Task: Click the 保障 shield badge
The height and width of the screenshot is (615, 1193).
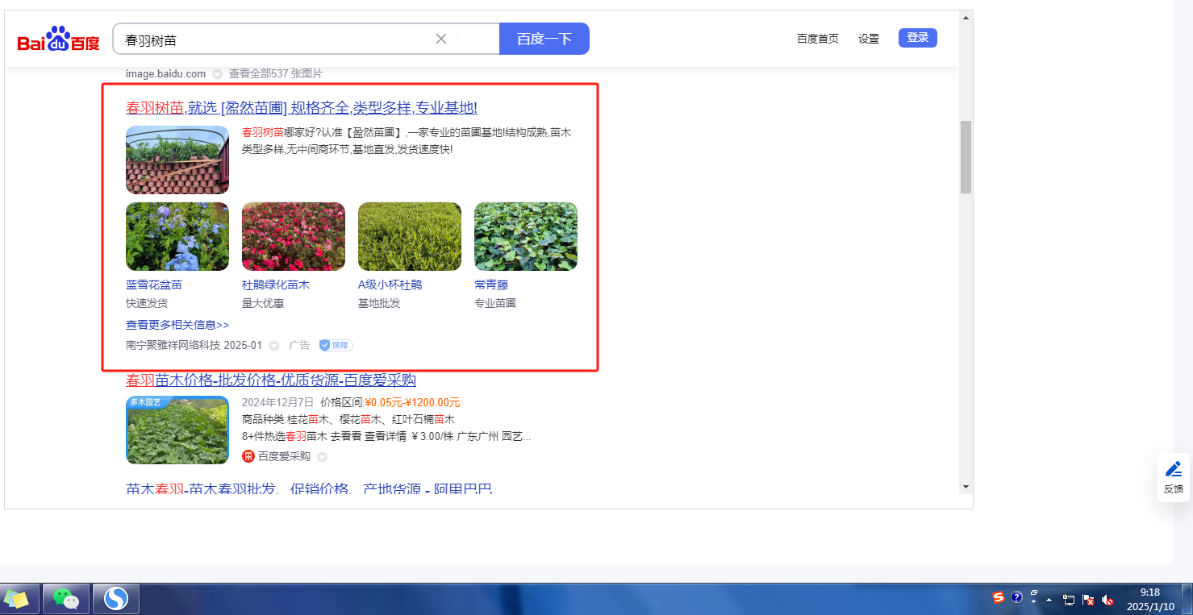Action: click(x=336, y=345)
